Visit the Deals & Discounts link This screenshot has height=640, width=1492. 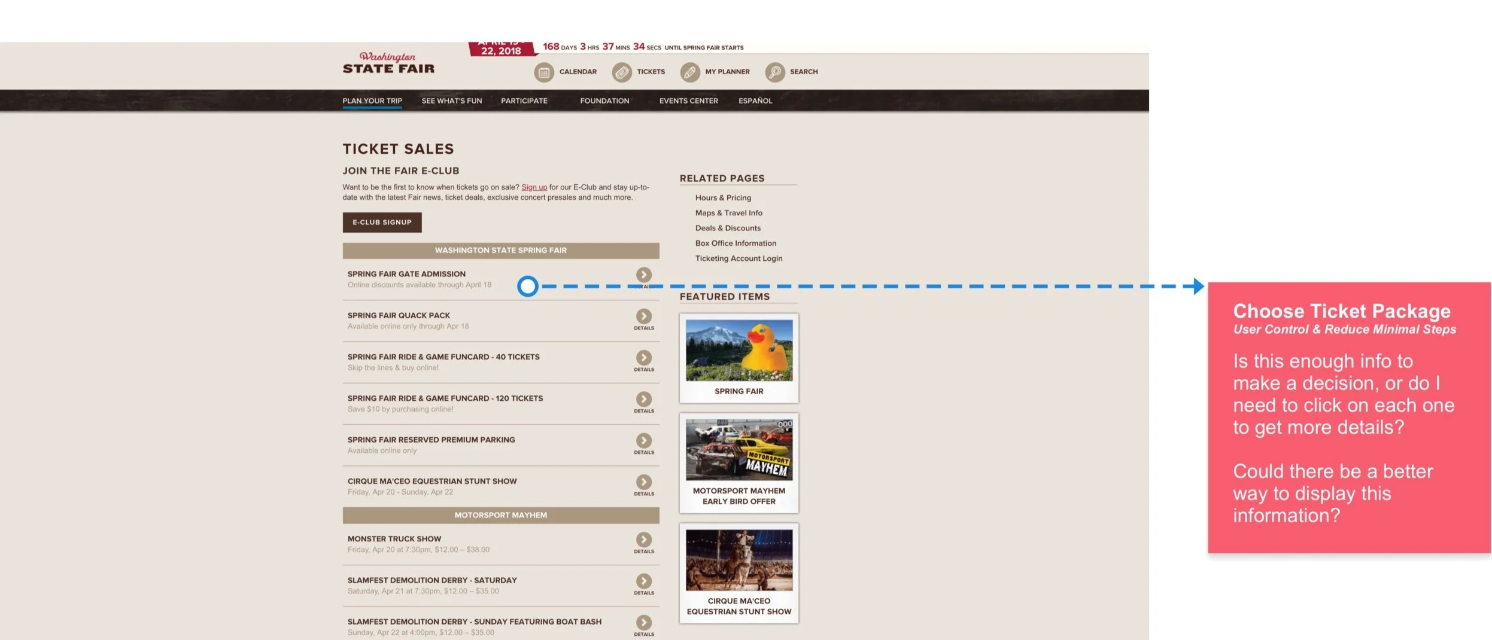tap(728, 228)
